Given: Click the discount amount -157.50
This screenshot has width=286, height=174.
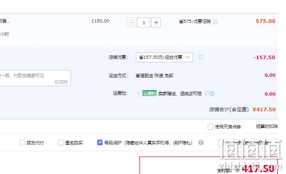Looking at the screenshot, I should pos(264,57).
